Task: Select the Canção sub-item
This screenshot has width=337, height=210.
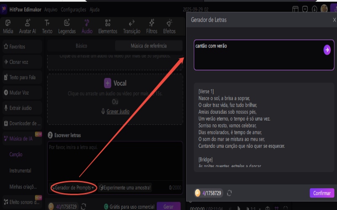Action: click(16, 155)
